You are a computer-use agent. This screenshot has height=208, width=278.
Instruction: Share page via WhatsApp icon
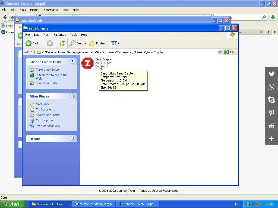tap(271, 87)
